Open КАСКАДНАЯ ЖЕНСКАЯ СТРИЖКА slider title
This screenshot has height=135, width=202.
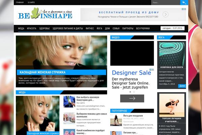coord(42,72)
